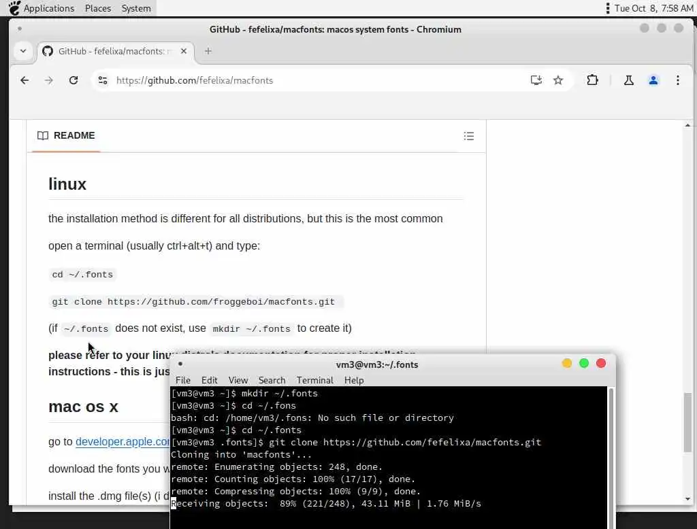Click the 'linux' heading
The height and width of the screenshot is (529, 697).
point(67,184)
